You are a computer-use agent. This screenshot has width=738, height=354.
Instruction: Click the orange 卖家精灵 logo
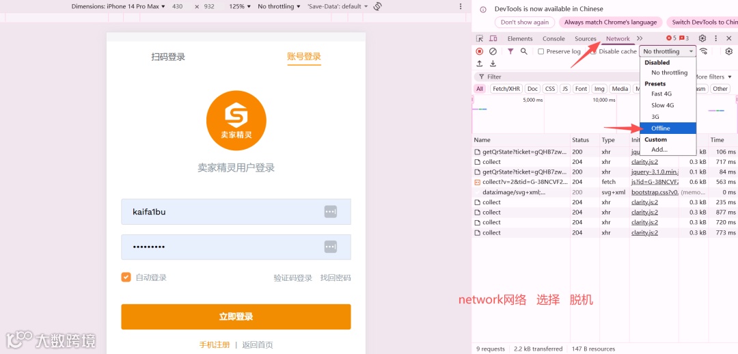236,120
